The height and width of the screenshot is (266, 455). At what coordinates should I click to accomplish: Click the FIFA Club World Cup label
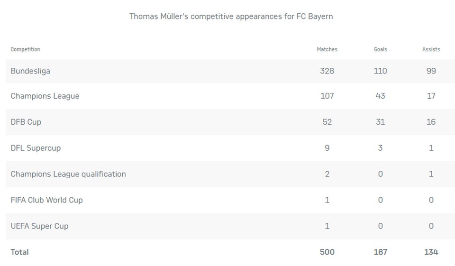pos(46,200)
